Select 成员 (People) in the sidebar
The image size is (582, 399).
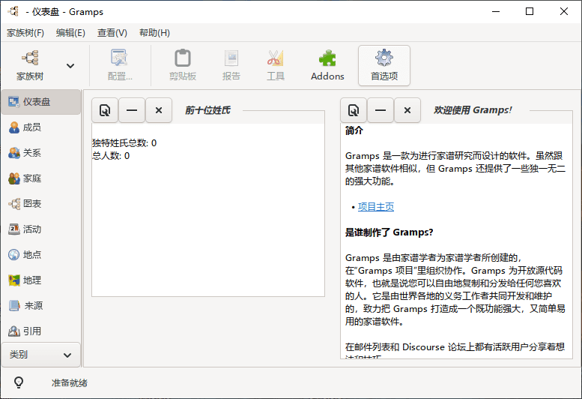[31, 127]
